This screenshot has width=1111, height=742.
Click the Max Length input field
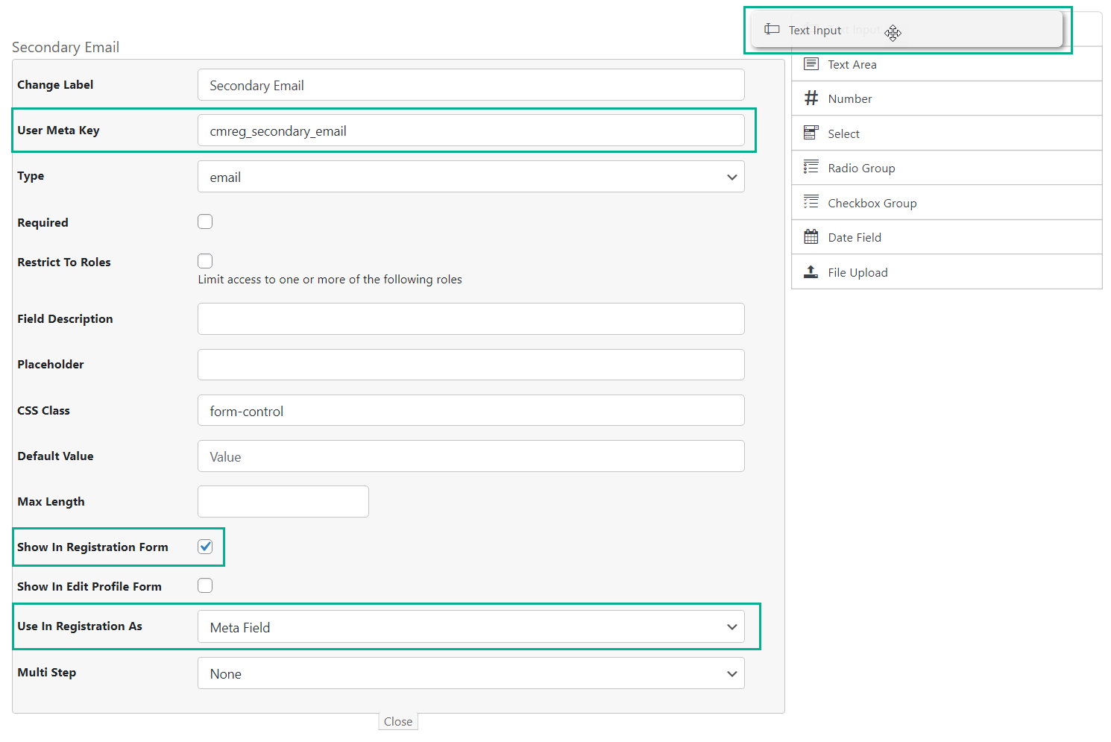[283, 501]
